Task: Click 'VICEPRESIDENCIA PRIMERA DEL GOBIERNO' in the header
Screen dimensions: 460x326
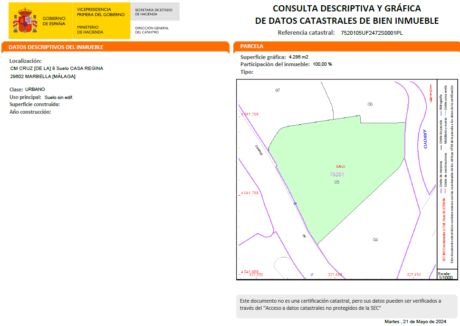Action: point(101,12)
